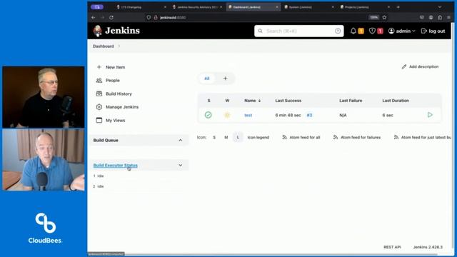
Task: Open the notifications bell icon
Action: pyautogui.click(x=353, y=31)
